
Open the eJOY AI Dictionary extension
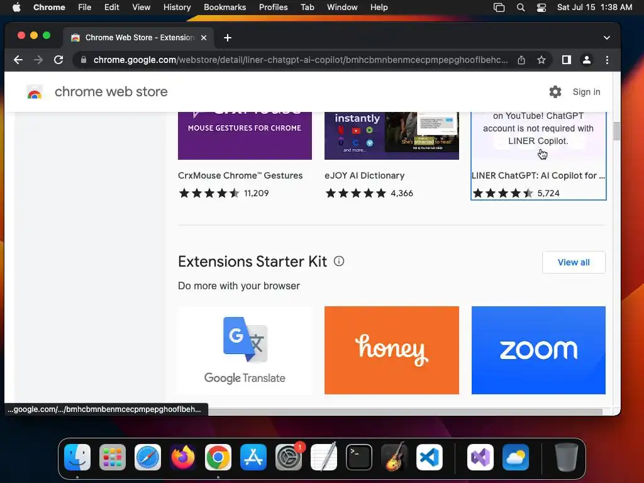click(x=364, y=176)
